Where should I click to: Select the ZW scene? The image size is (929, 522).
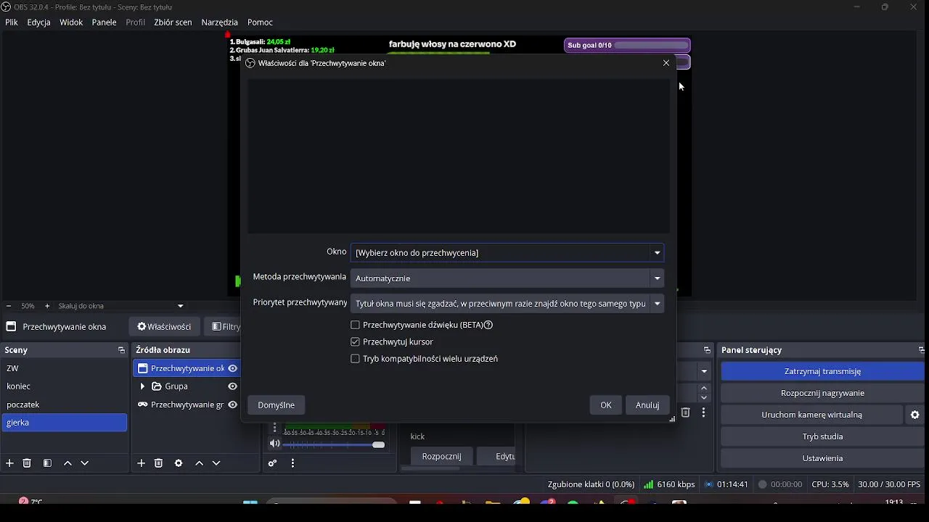click(65, 368)
